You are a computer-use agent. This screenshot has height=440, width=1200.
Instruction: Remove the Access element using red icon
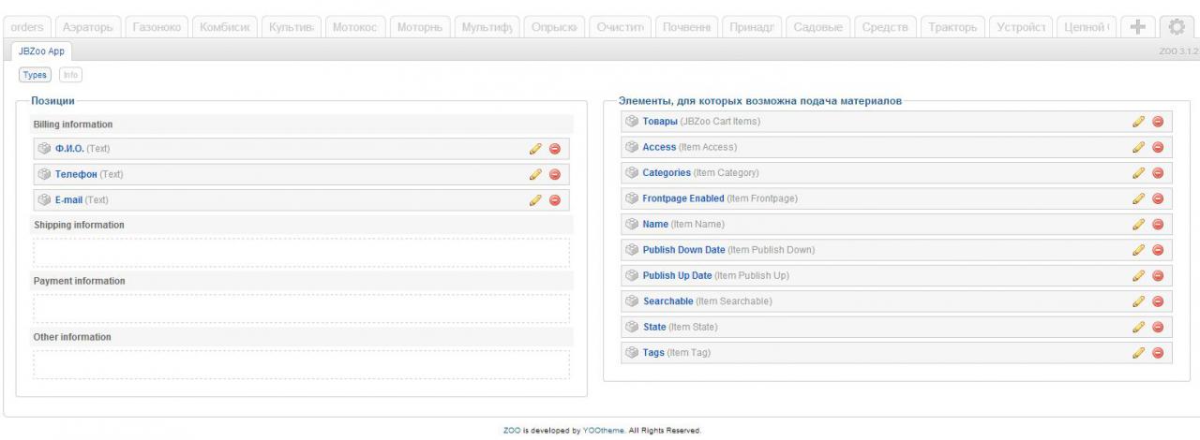(1157, 147)
